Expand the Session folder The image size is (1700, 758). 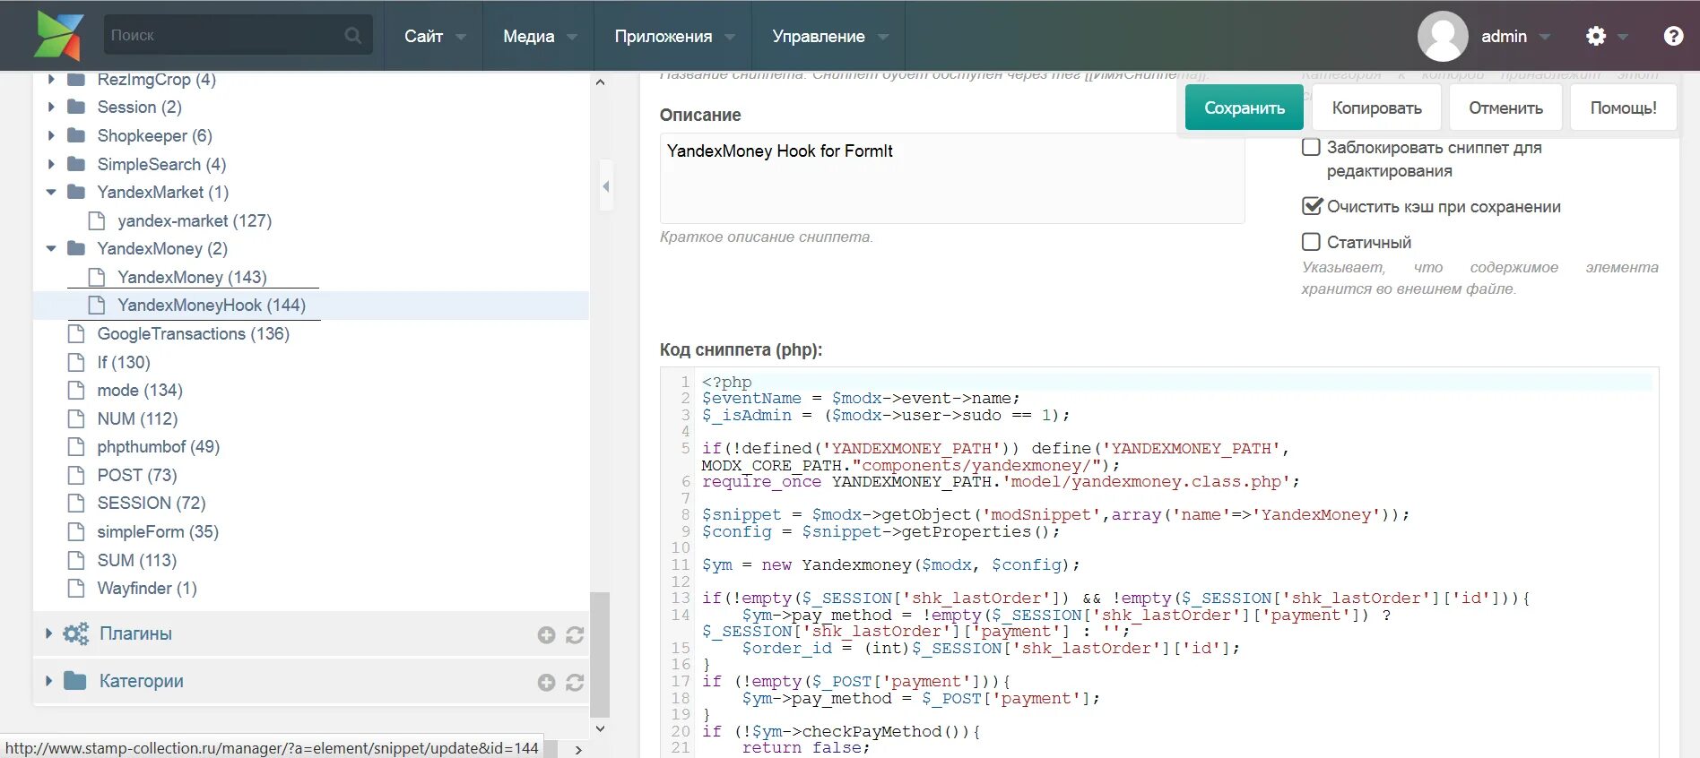point(51,108)
